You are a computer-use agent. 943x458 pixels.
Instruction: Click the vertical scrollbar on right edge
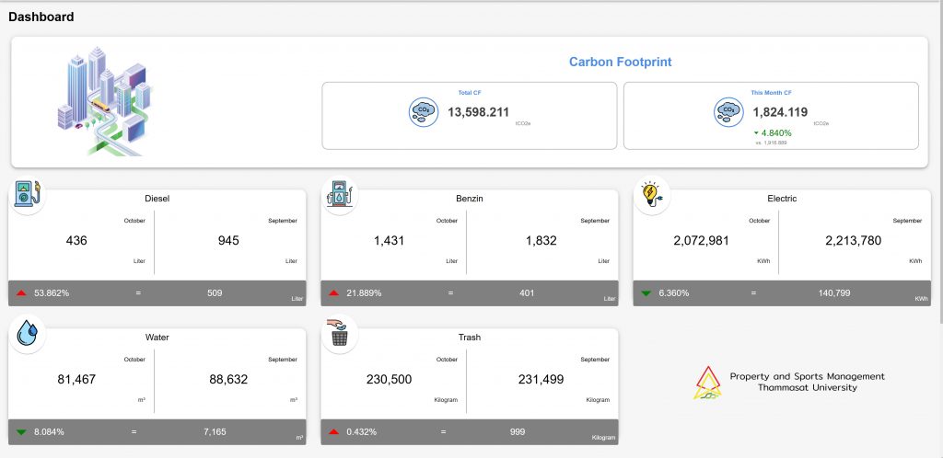938,184
